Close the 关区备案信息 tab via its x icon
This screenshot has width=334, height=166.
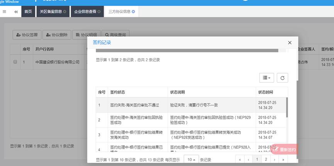(x=64, y=12)
